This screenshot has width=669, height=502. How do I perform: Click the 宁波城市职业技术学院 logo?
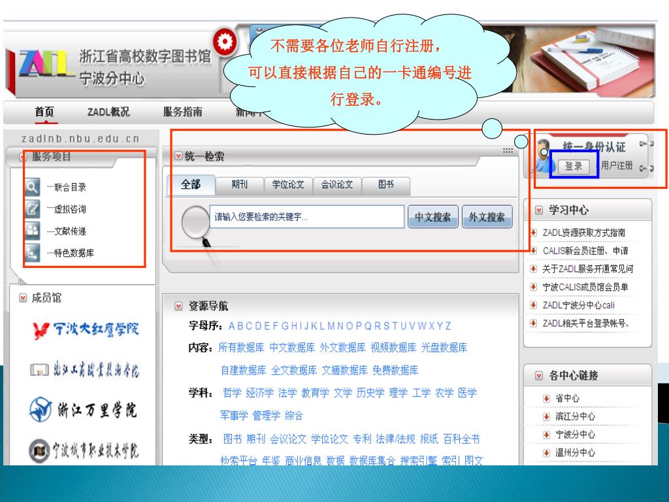click(84, 450)
